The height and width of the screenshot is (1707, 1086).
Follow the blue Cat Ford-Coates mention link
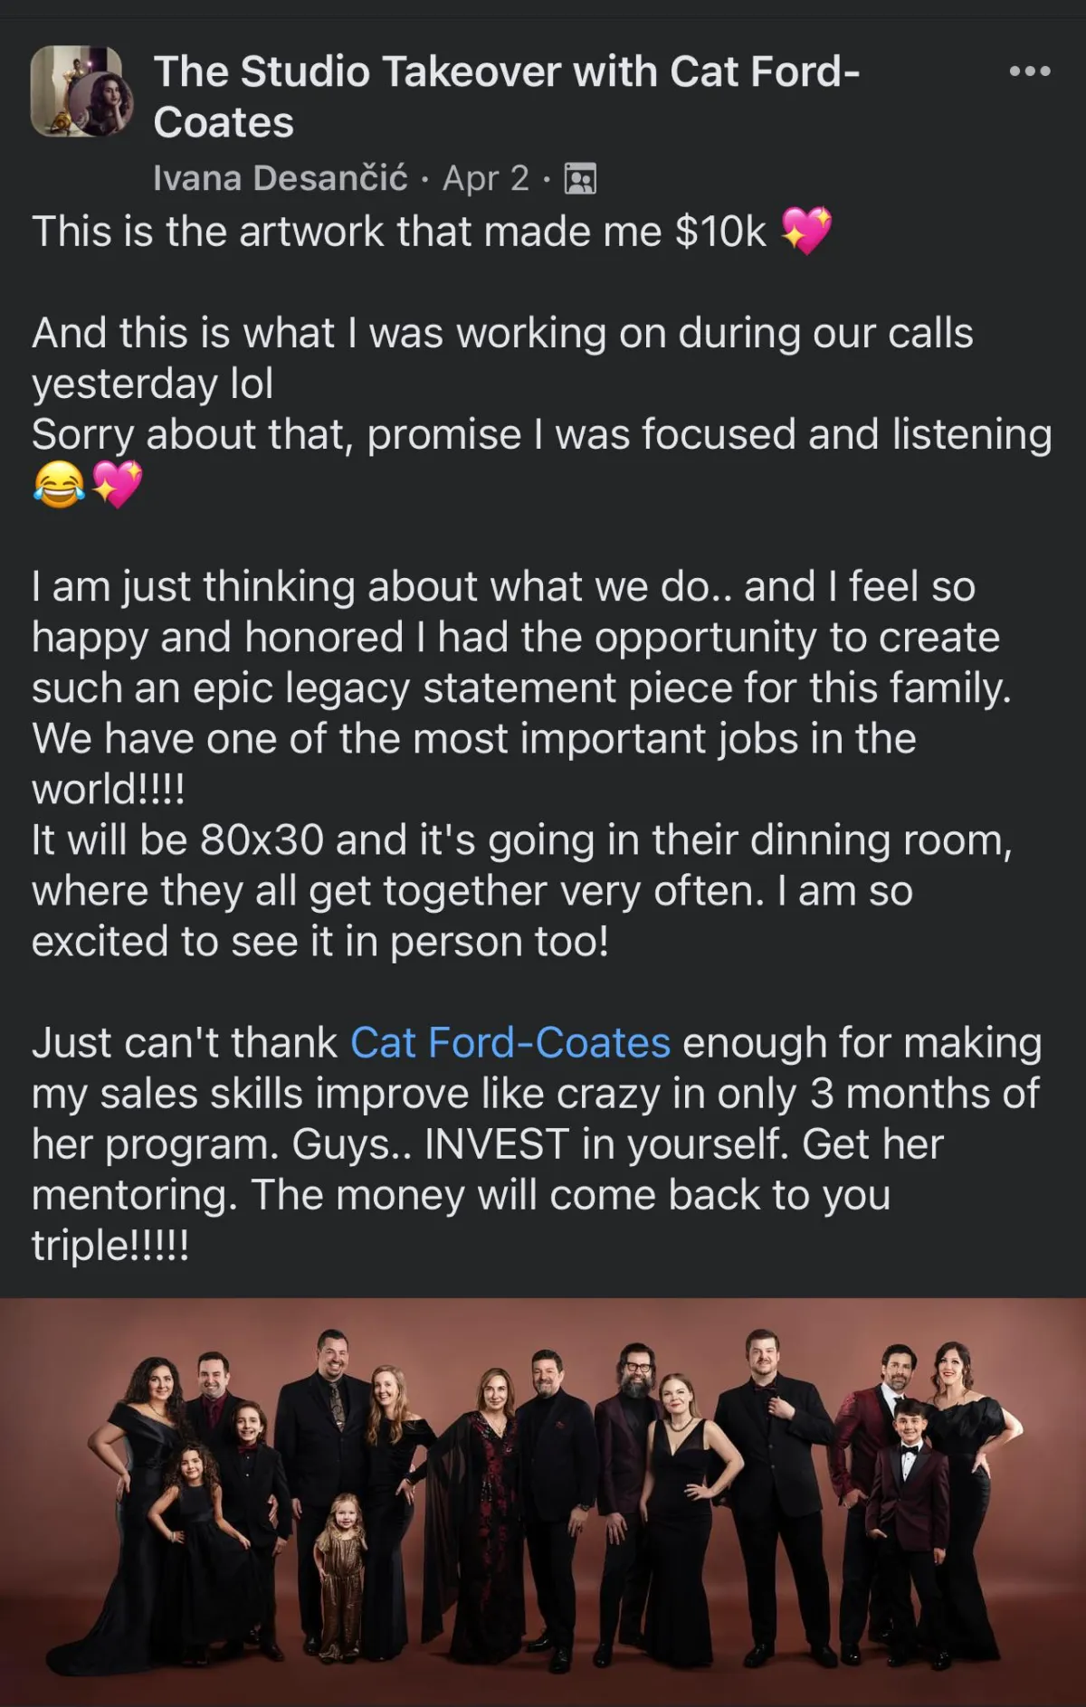click(510, 1043)
